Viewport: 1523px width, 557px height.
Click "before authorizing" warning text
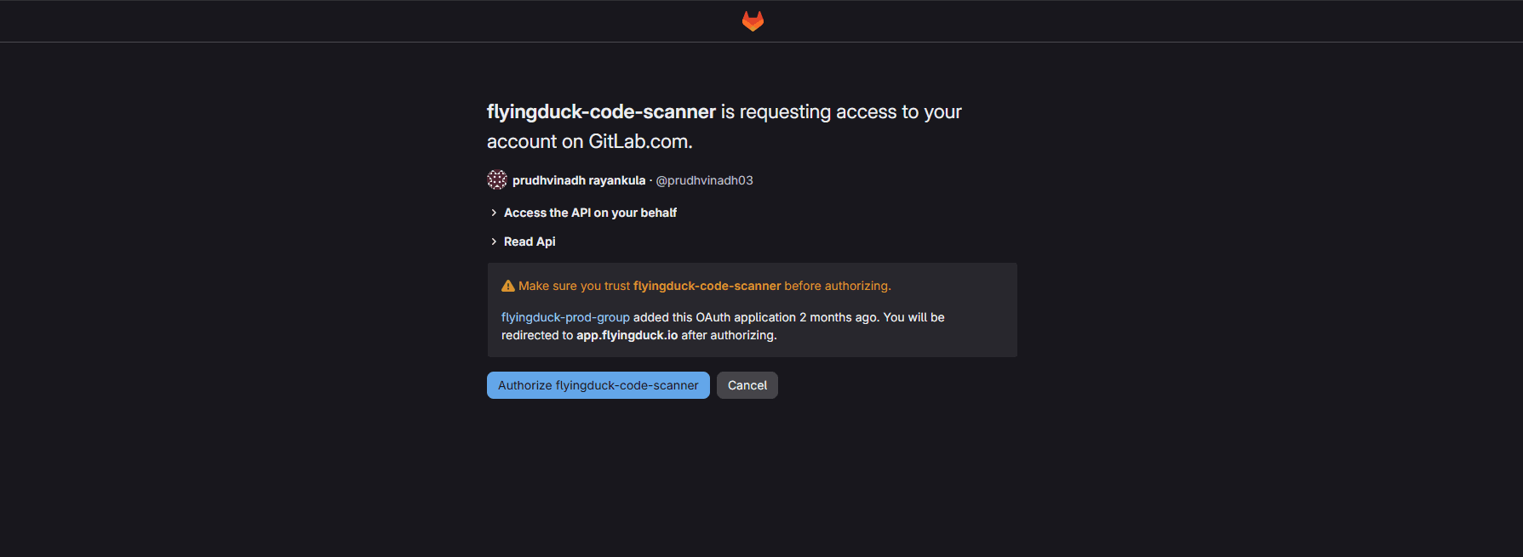(x=837, y=285)
